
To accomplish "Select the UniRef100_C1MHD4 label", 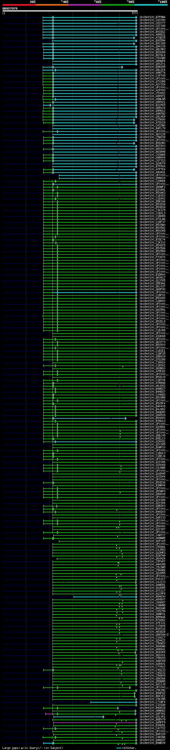I will [152, 181].
